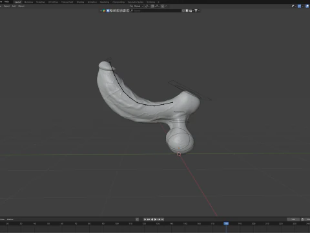Open the Texture Paint workspace tab
The image size is (310, 233).
67,2
